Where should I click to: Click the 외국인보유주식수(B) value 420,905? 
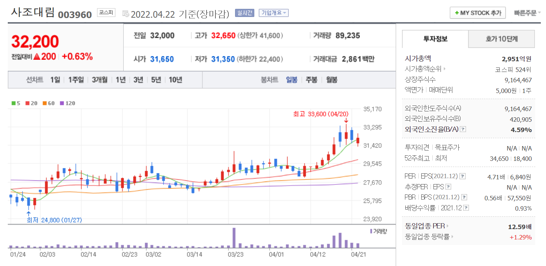tap(521, 119)
